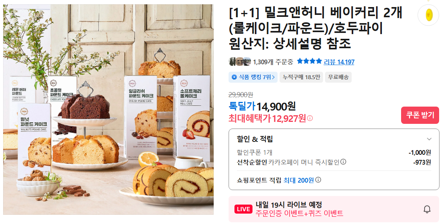This screenshot has width=445, height=223.
Task: Click the yellow coin icon at top right
Action: 429,15
